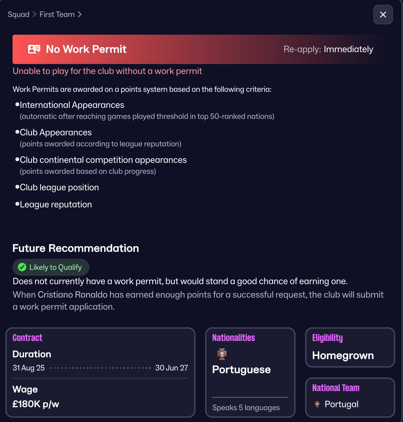
Task: Click the chevron between Squad and First Team
Action: [34, 14]
